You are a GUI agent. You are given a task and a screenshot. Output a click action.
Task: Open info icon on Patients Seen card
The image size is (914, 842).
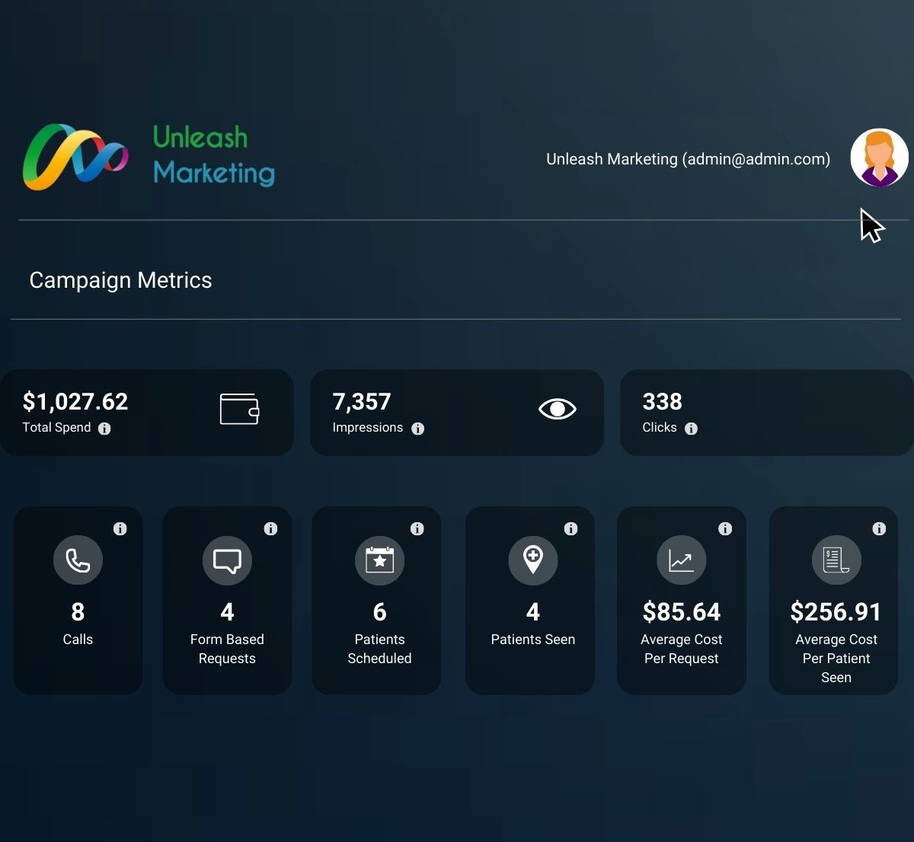[x=570, y=528]
